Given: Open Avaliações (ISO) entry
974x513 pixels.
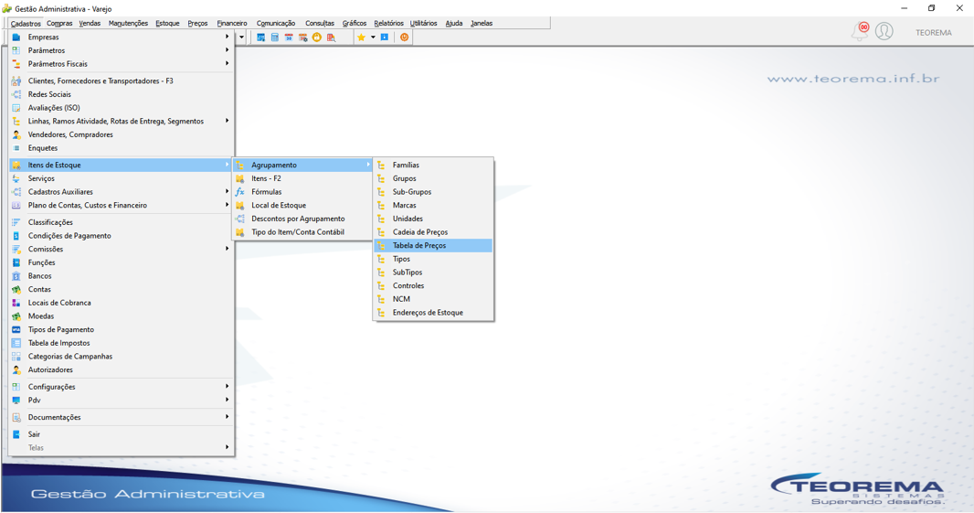Looking at the screenshot, I should (x=122, y=108).
